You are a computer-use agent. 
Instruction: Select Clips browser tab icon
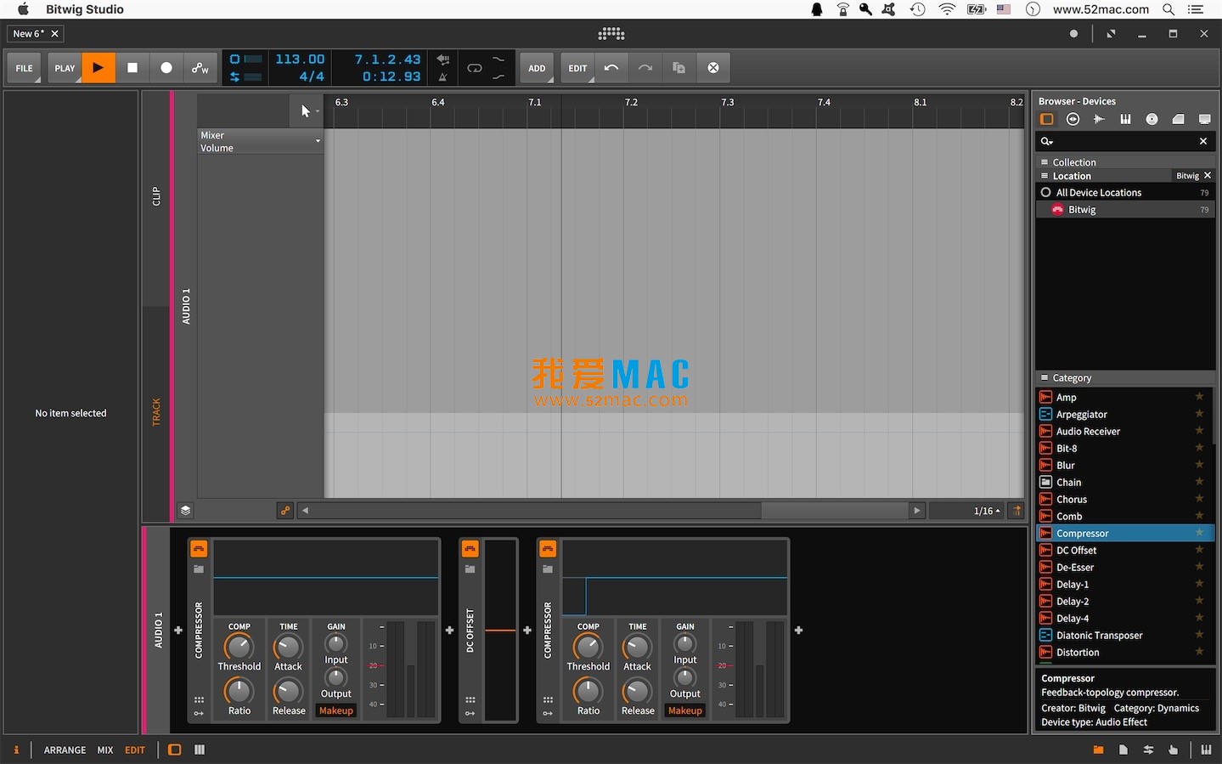(1178, 120)
